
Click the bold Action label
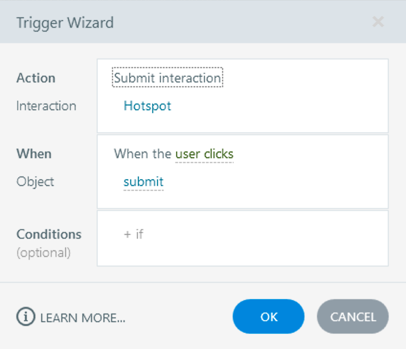pos(36,78)
